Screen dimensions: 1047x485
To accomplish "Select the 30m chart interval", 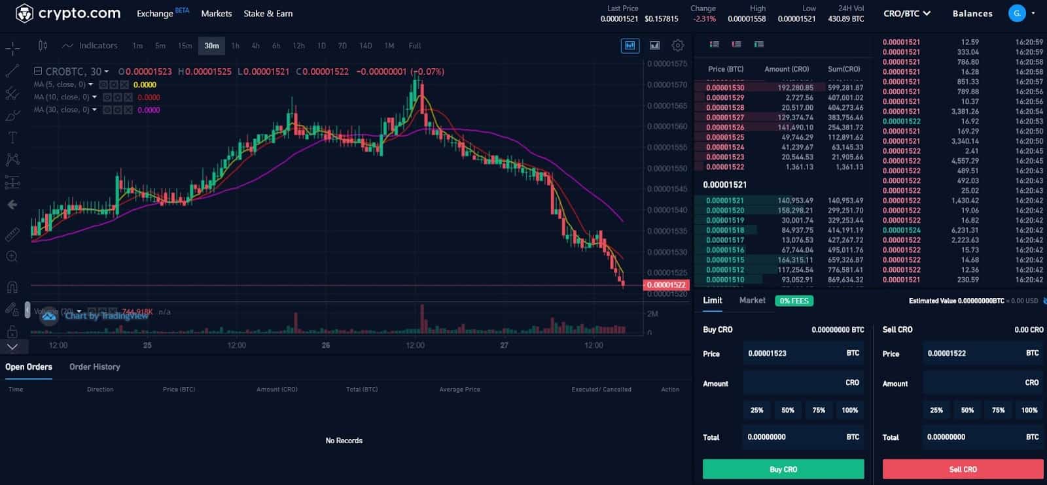I will click(211, 46).
